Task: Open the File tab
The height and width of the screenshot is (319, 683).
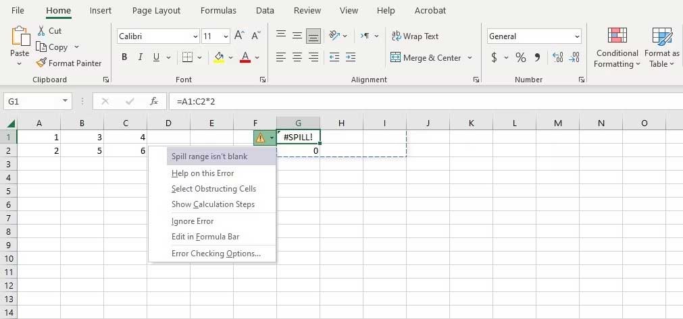Action: click(x=18, y=10)
